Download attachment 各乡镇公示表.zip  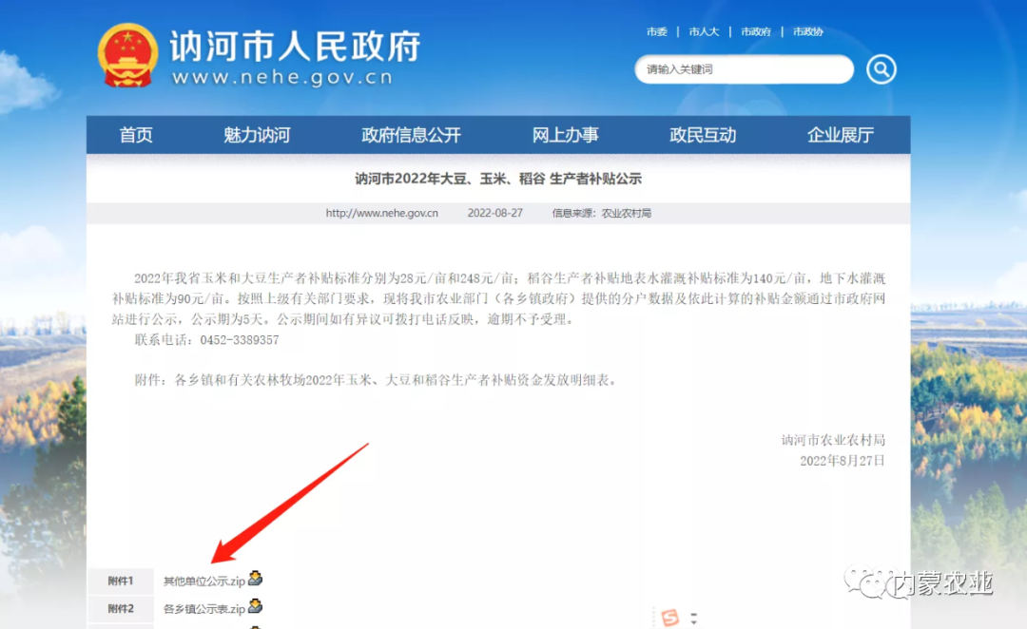click(x=203, y=609)
